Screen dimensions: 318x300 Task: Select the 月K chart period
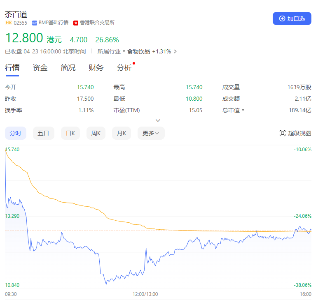[x=122, y=133]
